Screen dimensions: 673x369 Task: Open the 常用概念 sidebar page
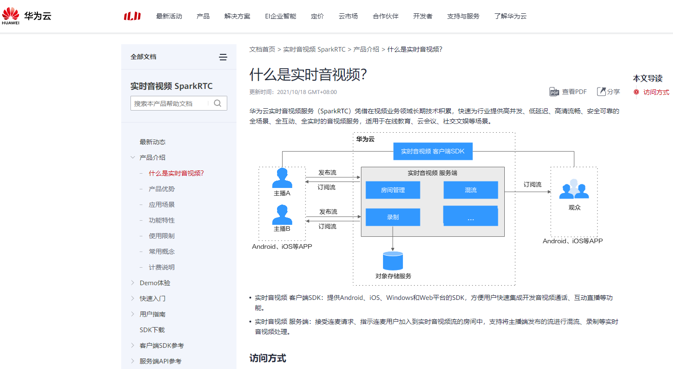coord(162,252)
